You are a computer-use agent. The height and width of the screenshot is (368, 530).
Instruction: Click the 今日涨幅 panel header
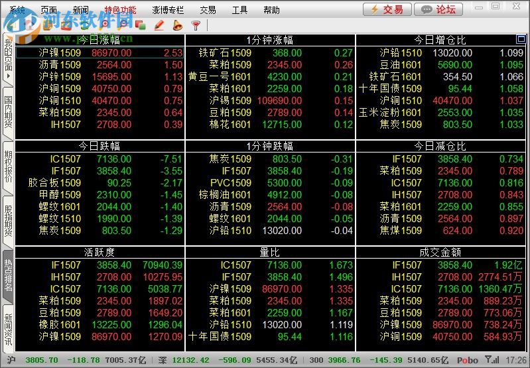pyautogui.click(x=99, y=40)
